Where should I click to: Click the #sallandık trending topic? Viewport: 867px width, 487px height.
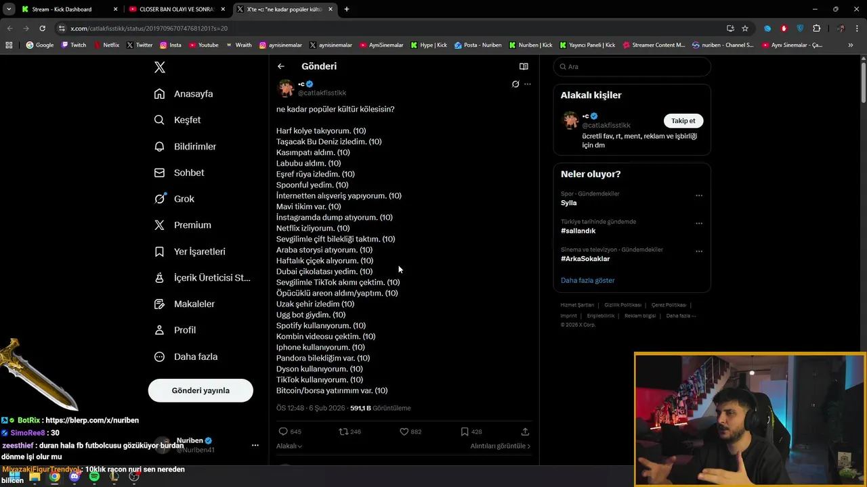[578, 231]
